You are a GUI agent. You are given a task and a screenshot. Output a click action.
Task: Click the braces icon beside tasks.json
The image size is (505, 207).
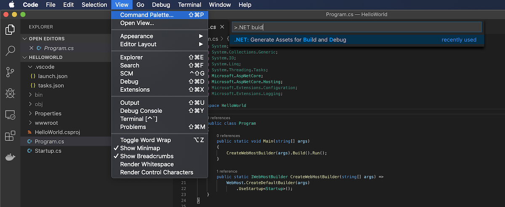click(33, 85)
